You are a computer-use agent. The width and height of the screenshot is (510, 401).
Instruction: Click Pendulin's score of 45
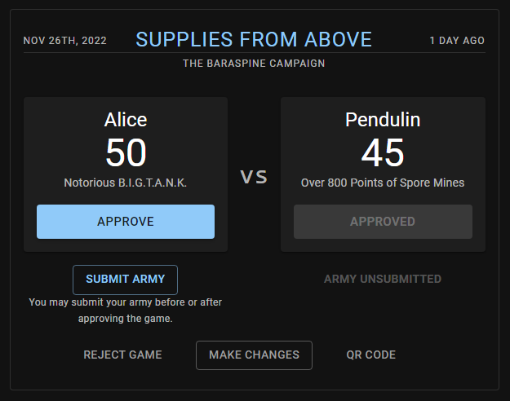383,152
